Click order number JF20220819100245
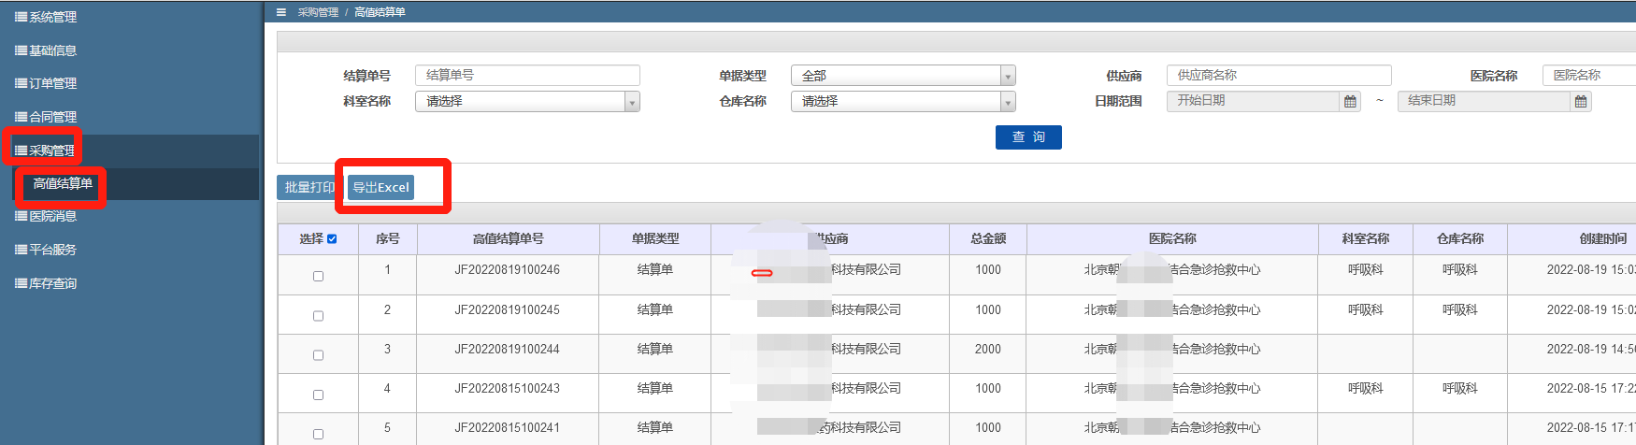This screenshot has width=1636, height=445. (508, 310)
